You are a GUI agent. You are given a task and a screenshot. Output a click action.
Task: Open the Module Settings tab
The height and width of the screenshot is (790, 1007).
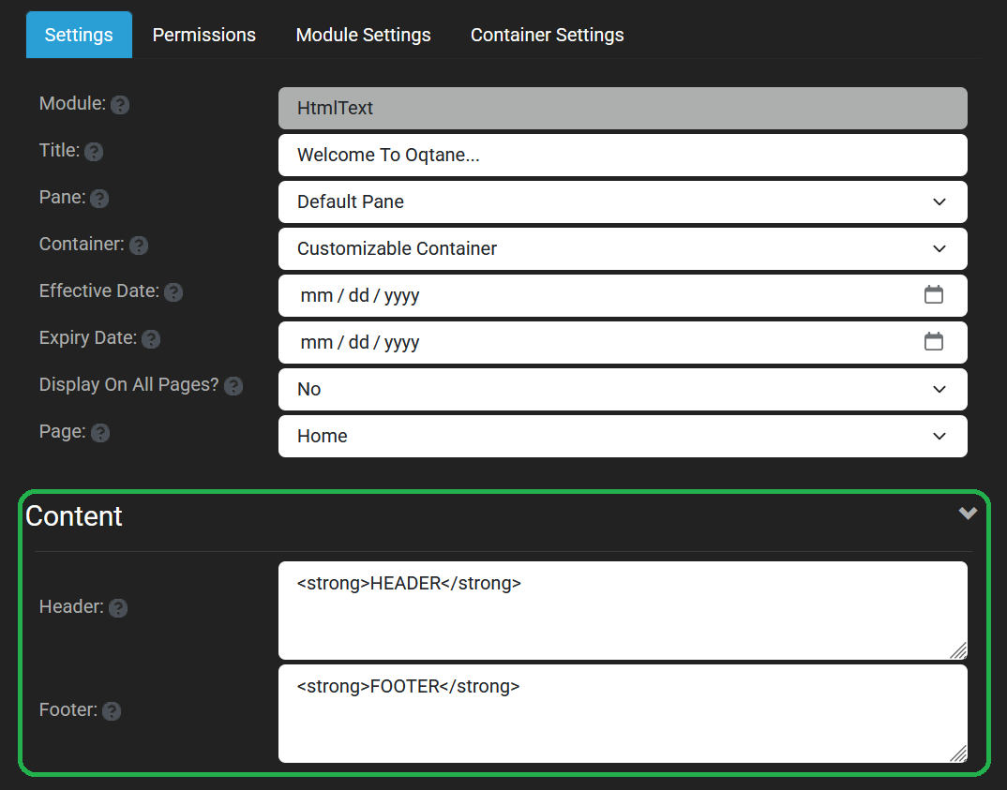tap(364, 35)
